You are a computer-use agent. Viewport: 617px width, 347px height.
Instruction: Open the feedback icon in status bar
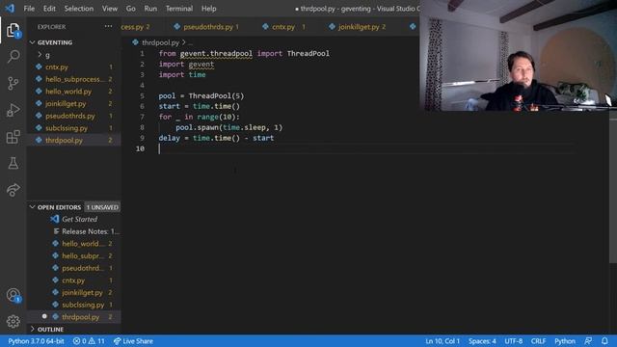pos(588,341)
